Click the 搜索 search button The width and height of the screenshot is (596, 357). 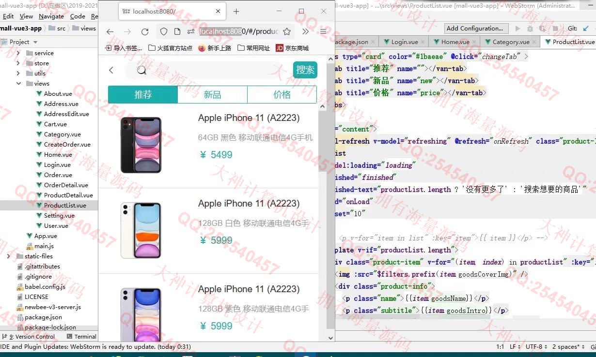pos(305,70)
